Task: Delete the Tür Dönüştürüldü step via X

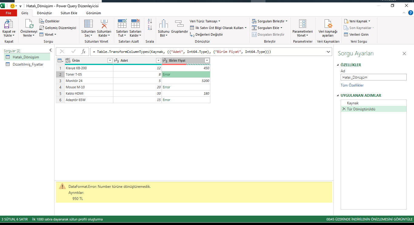Action: (344, 109)
